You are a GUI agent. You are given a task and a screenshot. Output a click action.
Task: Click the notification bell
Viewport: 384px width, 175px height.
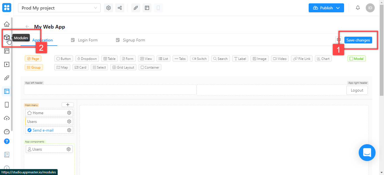coord(358,8)
